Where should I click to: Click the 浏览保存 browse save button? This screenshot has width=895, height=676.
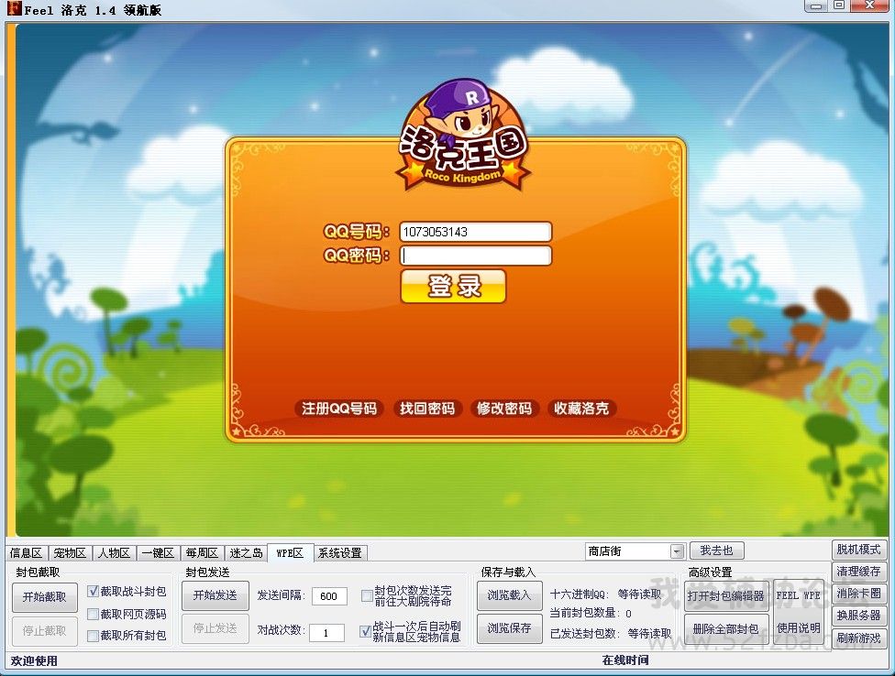pyautogui.click(x=509, y=628)
